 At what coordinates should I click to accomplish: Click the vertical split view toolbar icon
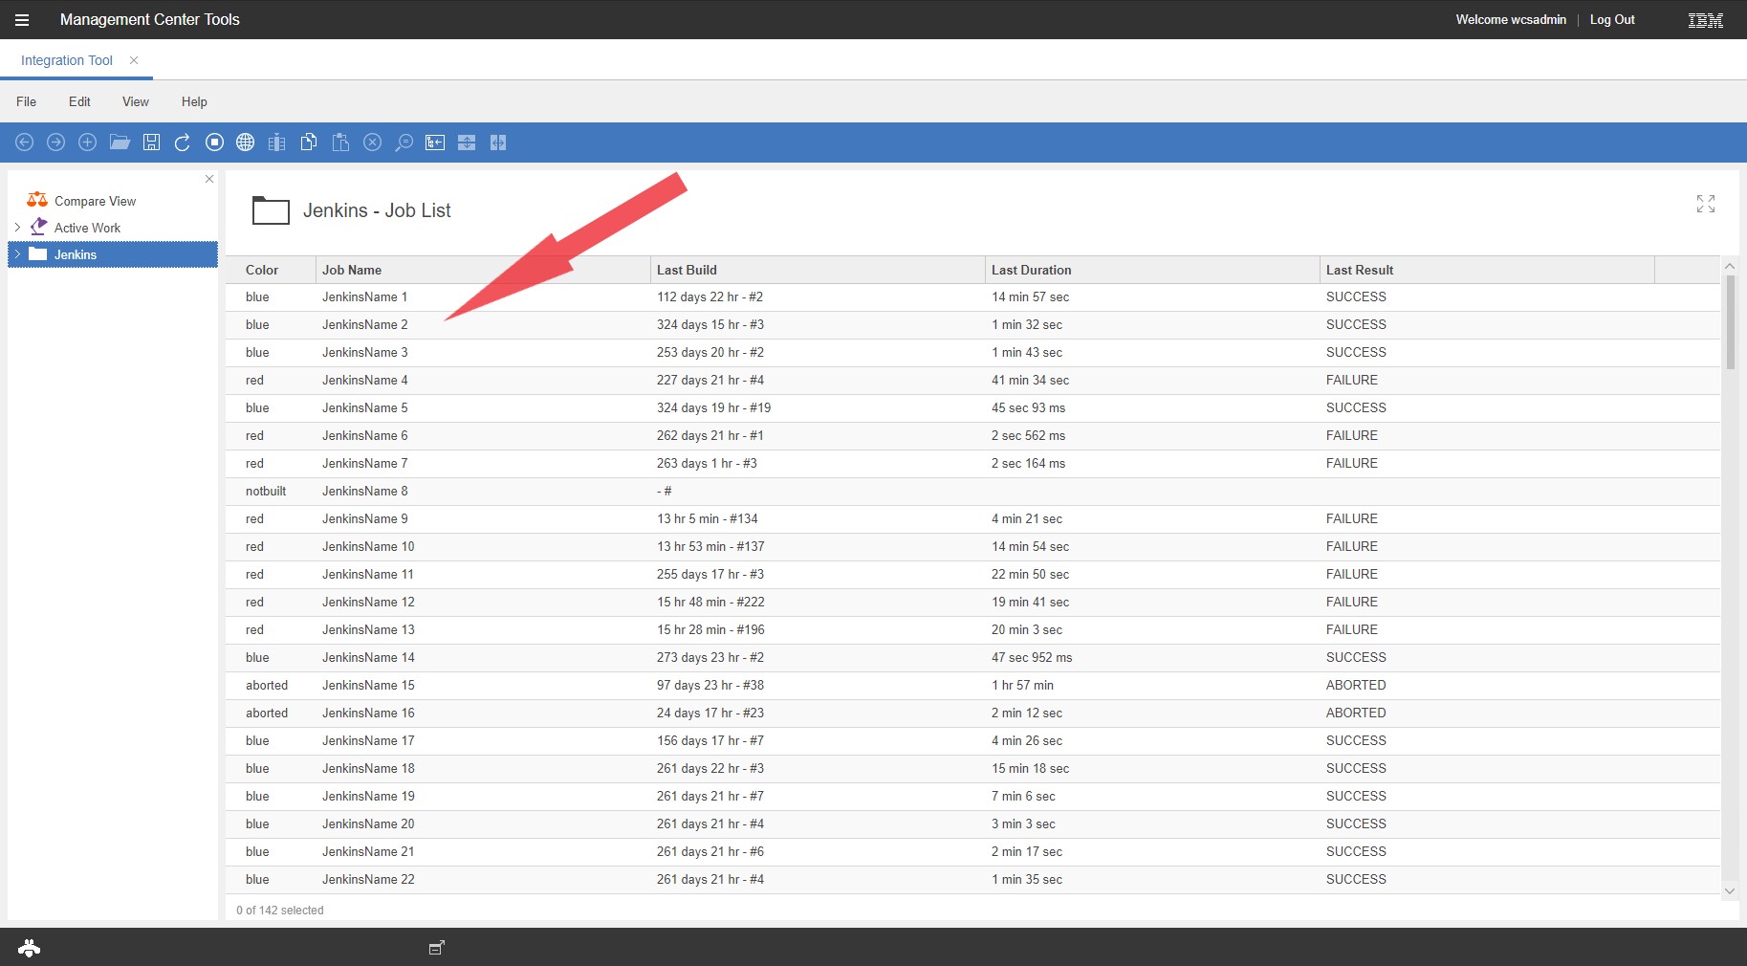(x=498, y=143)
